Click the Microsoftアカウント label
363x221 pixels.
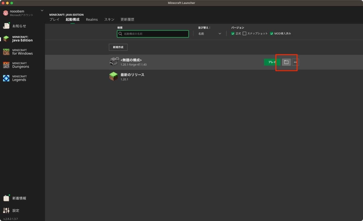click(x=22, y=15)
